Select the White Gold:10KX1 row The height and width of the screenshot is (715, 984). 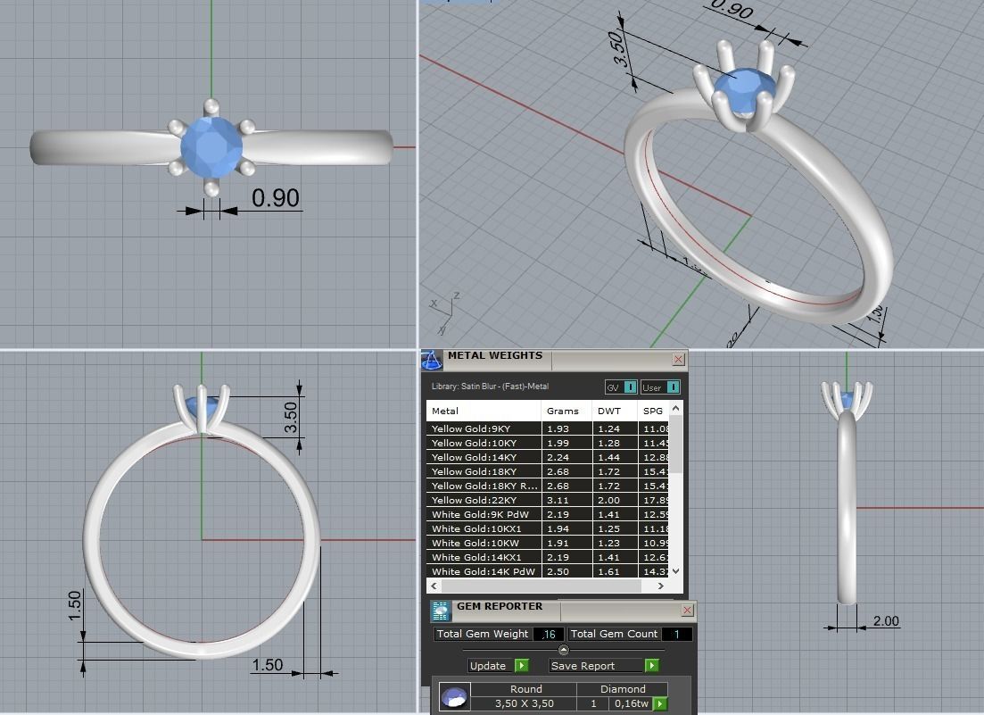(x=548, y=528)
